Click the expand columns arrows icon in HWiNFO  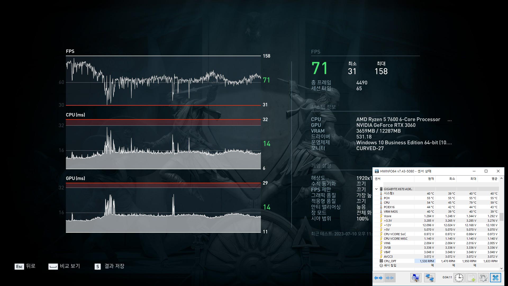click(378, 278)
